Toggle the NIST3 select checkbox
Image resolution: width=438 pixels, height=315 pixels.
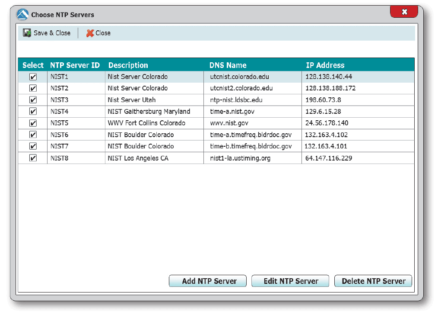point(33,100)
